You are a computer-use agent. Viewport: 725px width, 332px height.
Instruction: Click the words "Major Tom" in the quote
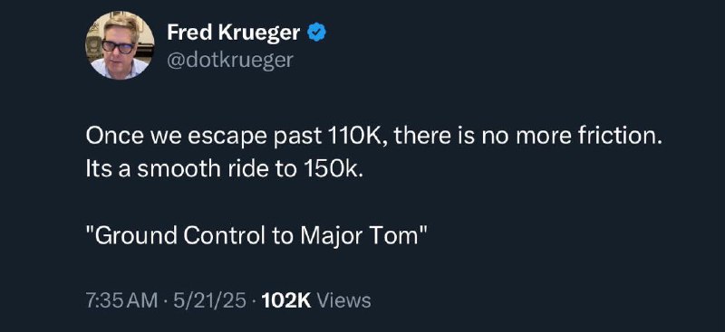click(359, 236)
